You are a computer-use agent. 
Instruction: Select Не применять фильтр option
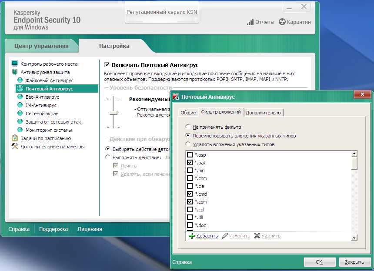(x=188, y=127)
